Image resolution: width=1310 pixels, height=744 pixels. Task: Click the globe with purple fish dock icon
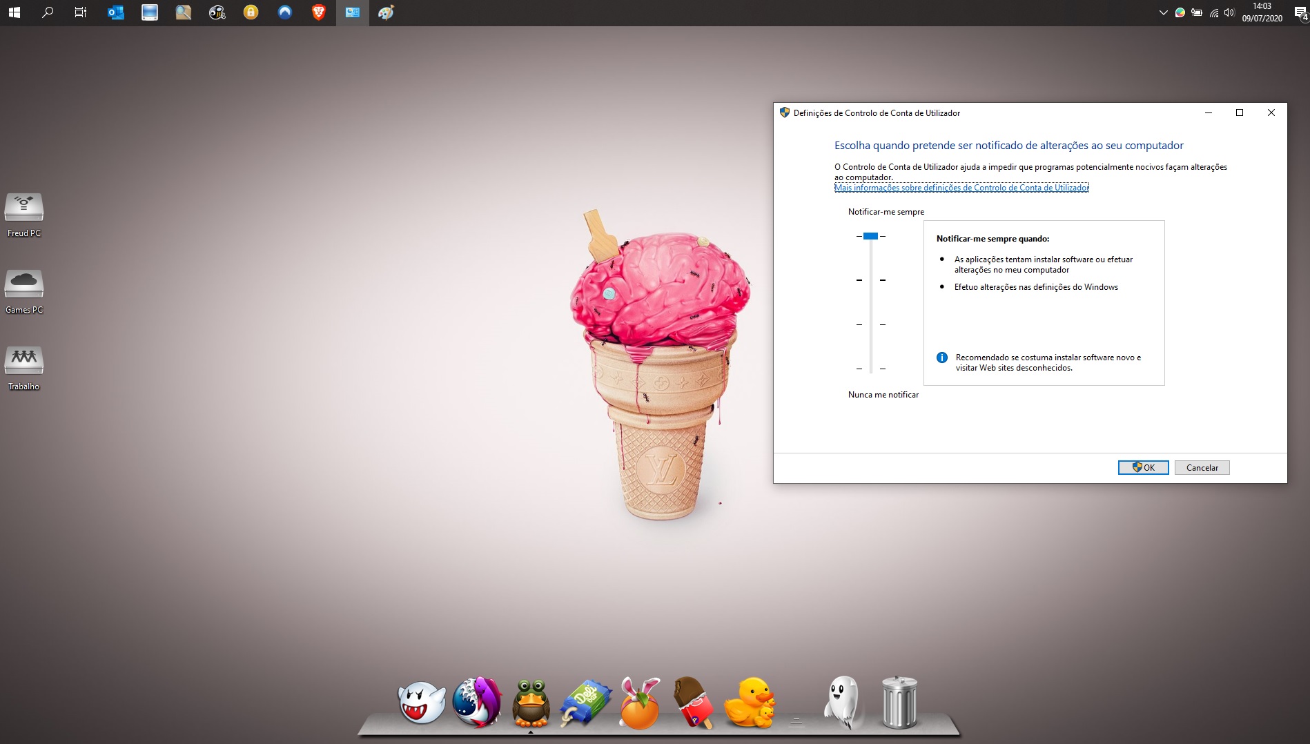(x=477, y=702)
